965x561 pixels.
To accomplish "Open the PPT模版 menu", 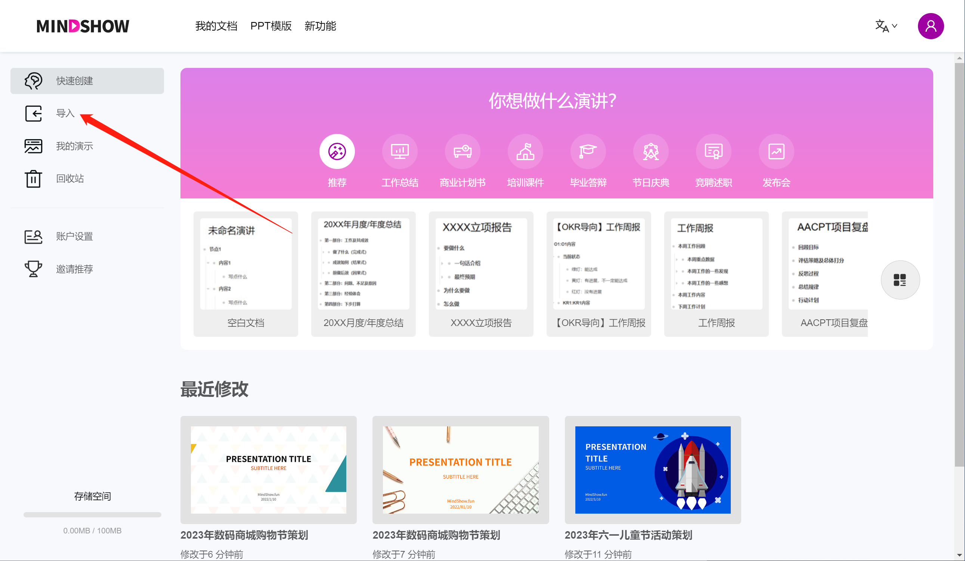I will [x=271, y=26].
